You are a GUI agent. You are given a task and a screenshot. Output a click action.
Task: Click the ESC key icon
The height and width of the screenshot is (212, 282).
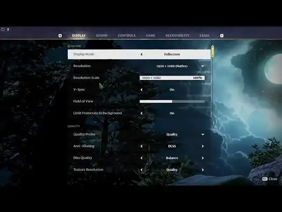(x=265, y=179)
